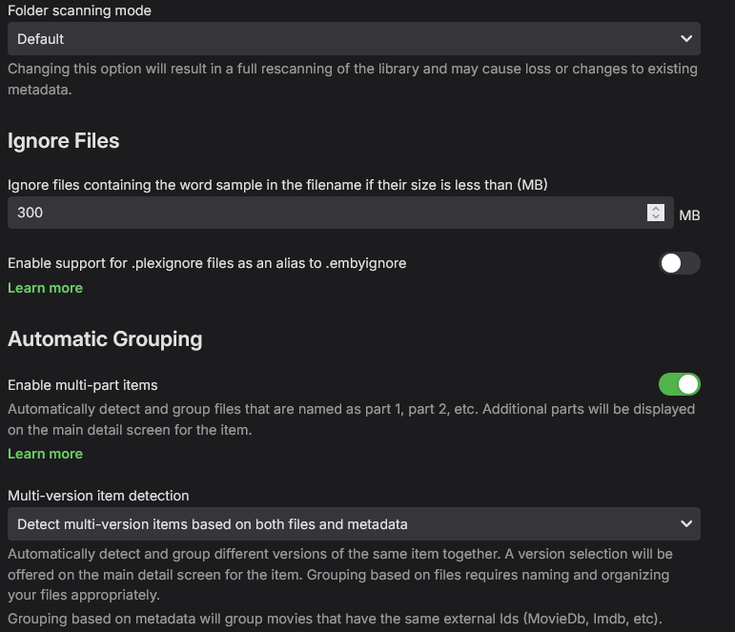Click the "Multi-version item detection" field label

pyautogui.click(x=98, y=496)
